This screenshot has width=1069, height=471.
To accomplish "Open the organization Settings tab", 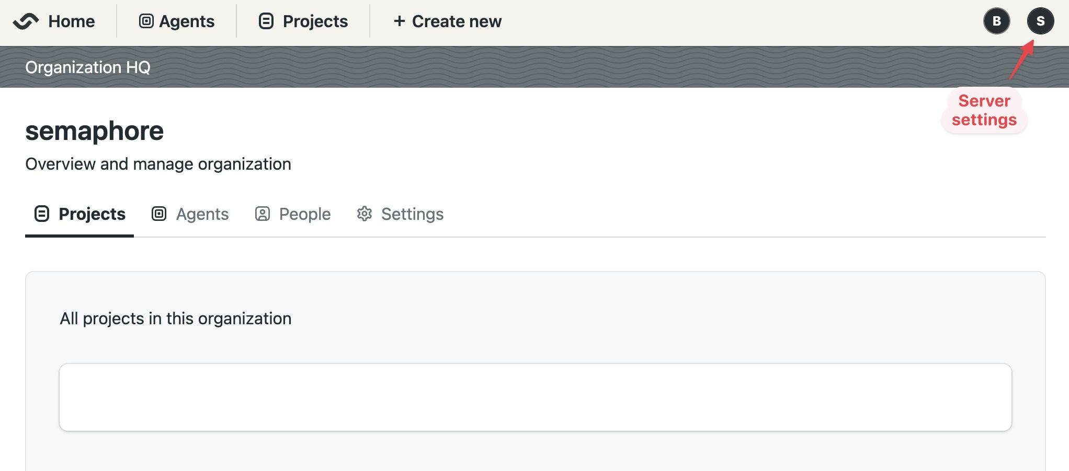I will [400, 214].
